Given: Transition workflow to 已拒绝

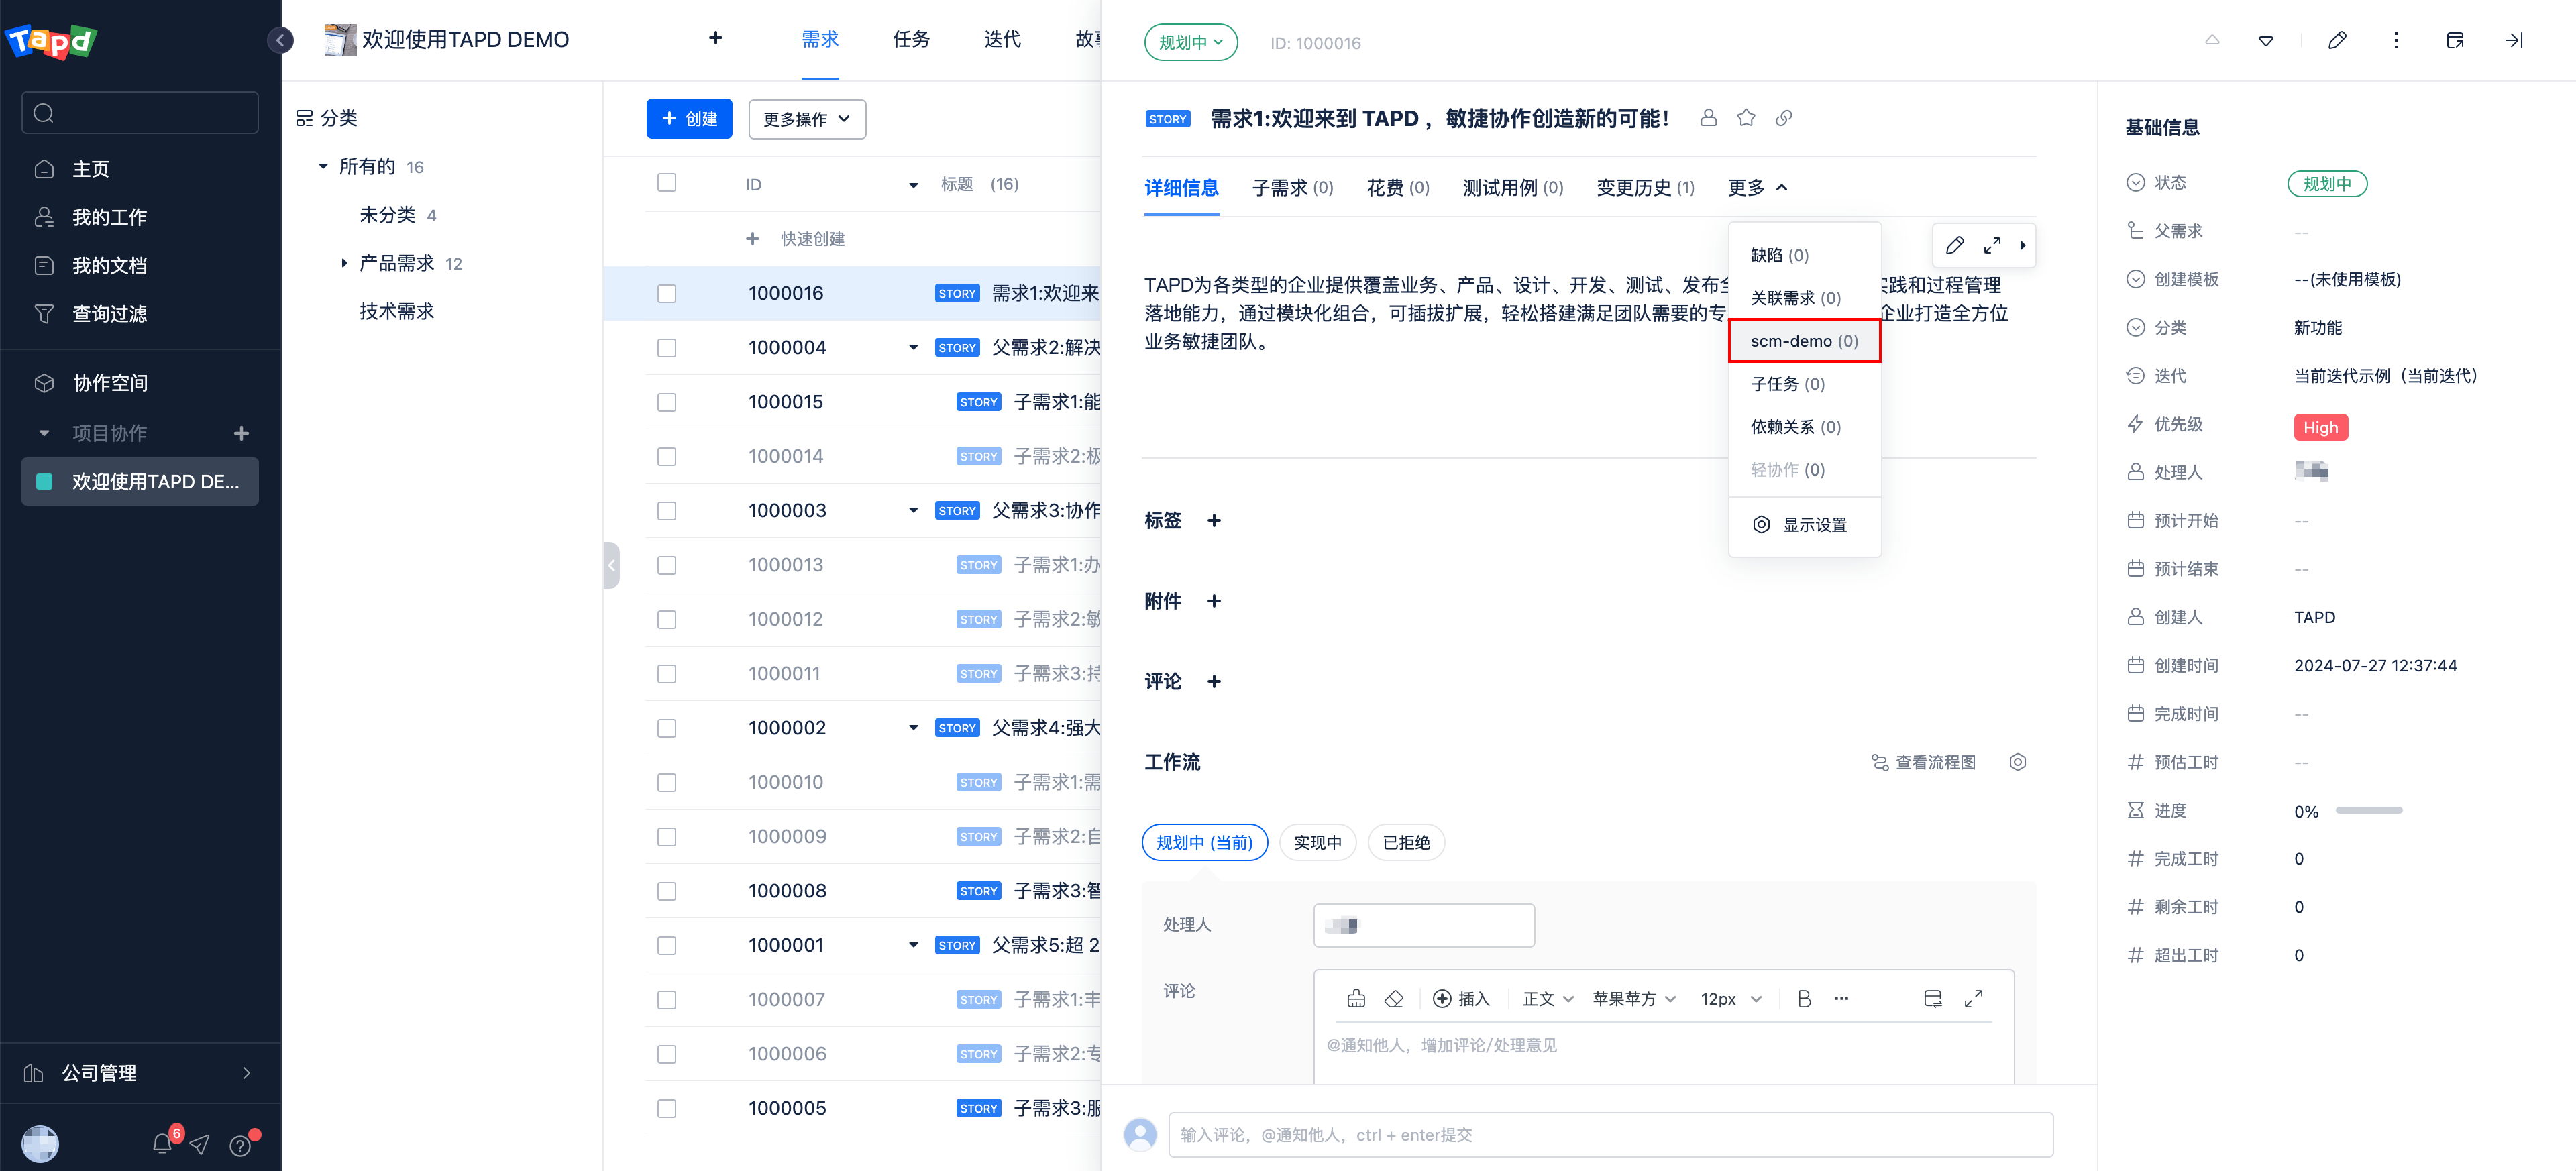Looking at the screenshot, I should point(1406,843).
